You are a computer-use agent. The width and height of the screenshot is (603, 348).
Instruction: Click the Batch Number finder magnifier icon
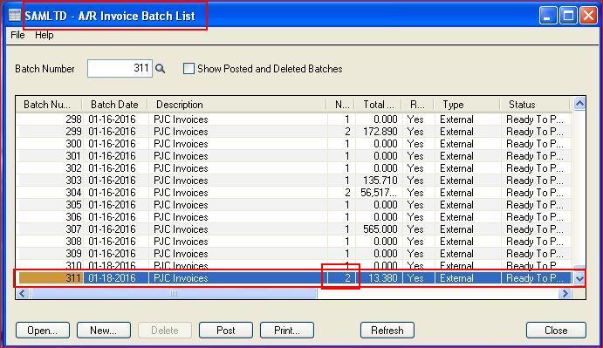pyautogui.click(x=160, y=69)
